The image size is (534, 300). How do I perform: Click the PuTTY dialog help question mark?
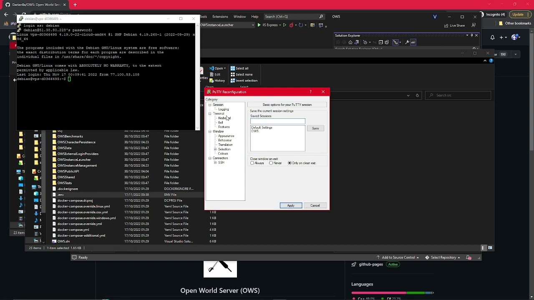(x=310, y=92)
